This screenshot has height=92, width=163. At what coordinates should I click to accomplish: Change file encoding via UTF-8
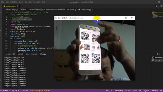[x=135, y=91]
